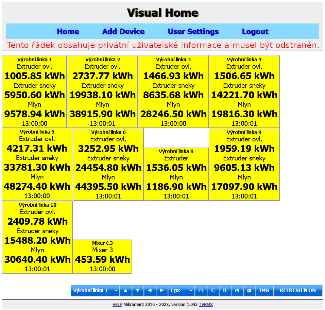Click the Logout link

click(x=255, y=32)
